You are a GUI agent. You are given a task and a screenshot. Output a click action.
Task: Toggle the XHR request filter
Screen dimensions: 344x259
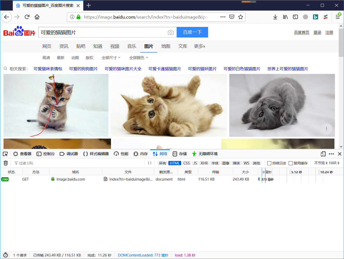pyautogui.click(x=204, y=163)
